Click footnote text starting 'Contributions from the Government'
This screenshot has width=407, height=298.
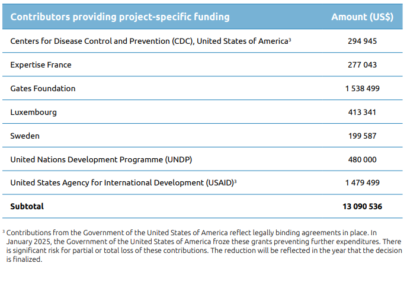click(204, 246)
